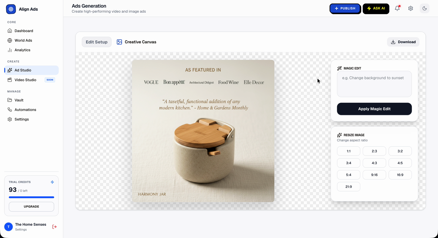Click the trial credits lightning icon
Screen dimensions: 438x238
52,182
